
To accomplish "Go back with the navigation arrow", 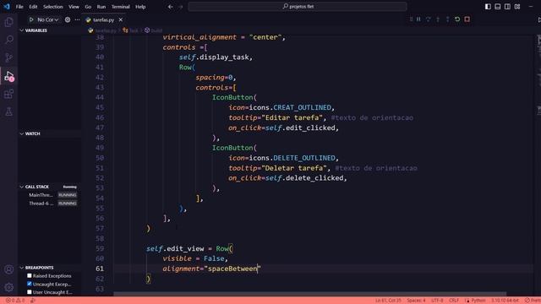I will click(171, 7).
